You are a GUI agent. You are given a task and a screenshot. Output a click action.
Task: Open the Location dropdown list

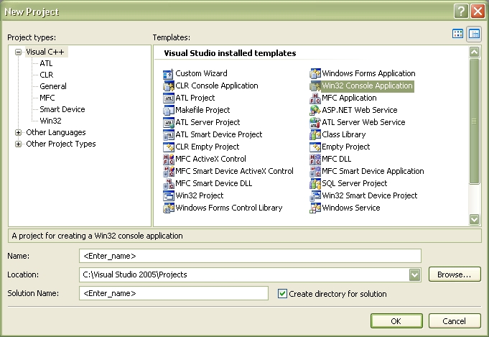click(414, 275)
